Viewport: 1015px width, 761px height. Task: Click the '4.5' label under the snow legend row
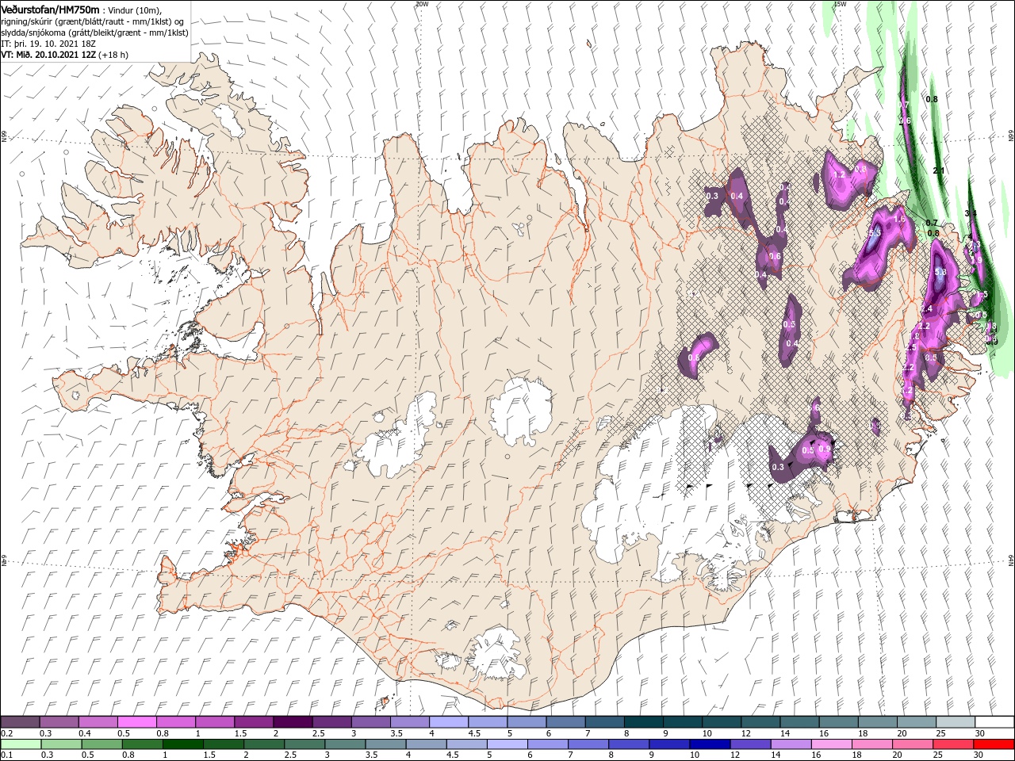[474, 733]
